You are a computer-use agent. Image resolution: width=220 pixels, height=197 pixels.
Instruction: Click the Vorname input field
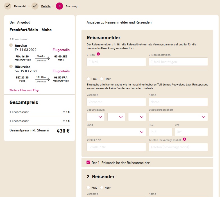point(116,102)
